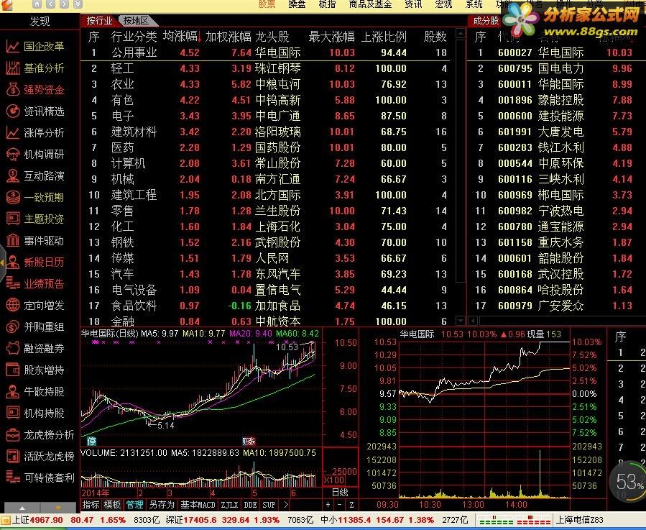
Task: Select the SUP indicator tab
Action: (269, 504)
